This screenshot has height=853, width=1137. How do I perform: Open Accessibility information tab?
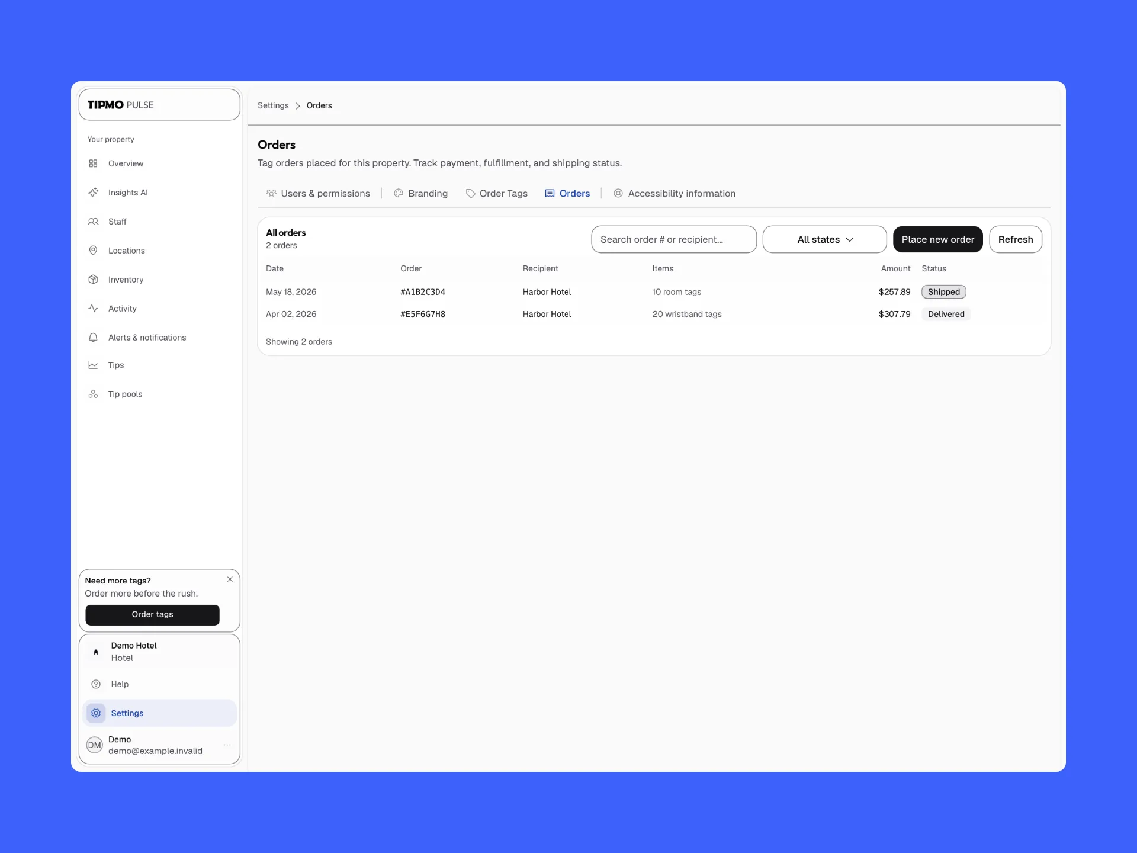pyautogui.click(x=675, y=194)
